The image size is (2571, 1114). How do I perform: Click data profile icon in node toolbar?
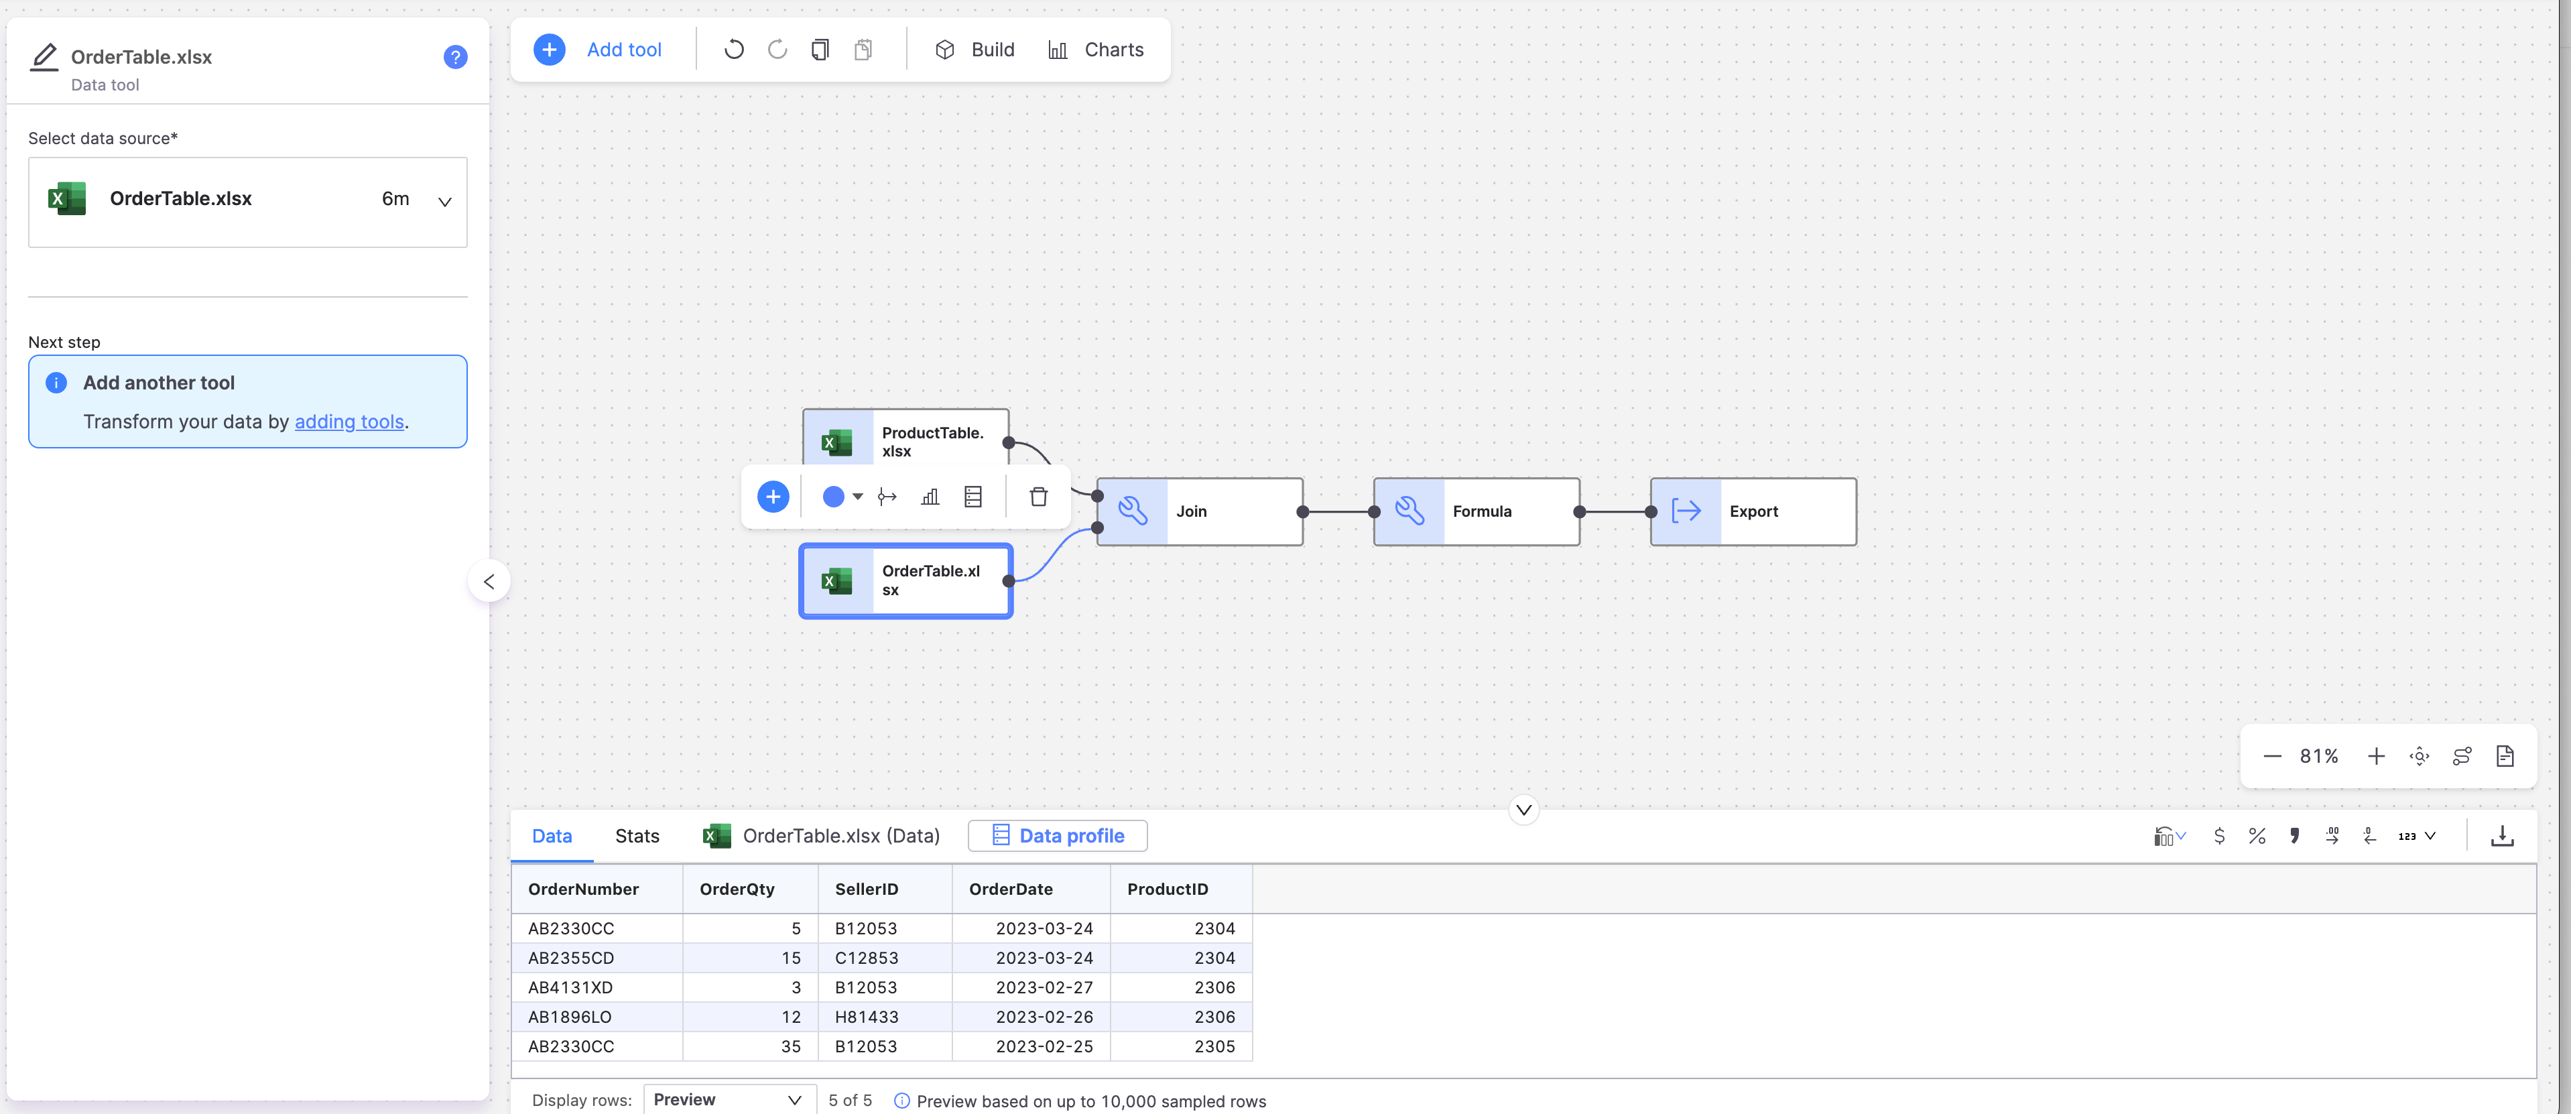tap(973, 496)
